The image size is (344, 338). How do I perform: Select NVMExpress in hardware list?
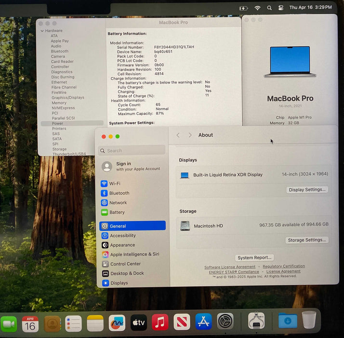click(63, 108)
